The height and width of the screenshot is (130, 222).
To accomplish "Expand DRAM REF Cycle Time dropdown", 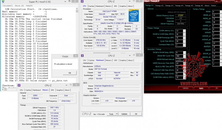I will point(184,56).
